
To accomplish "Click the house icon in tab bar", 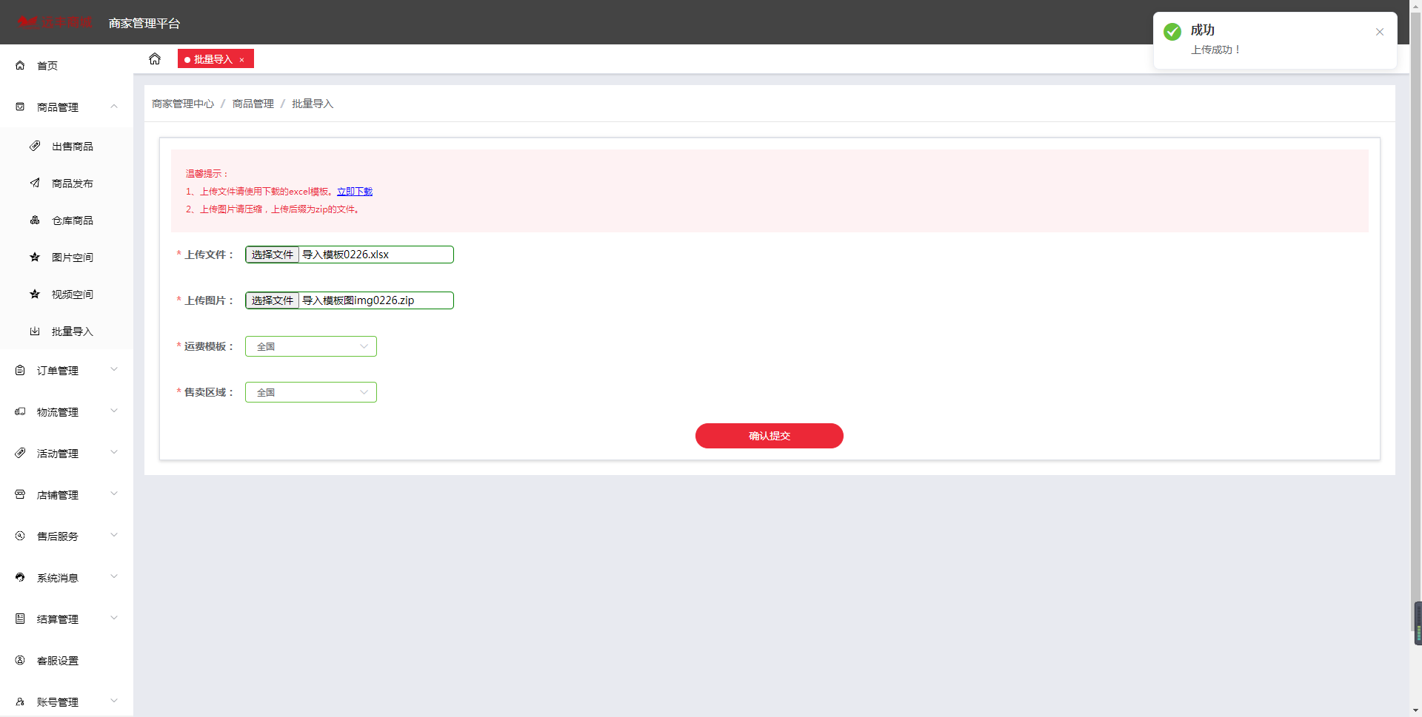I will [x=155, y=58].
